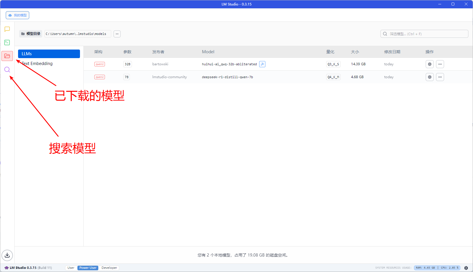Open the Developer terminal sidebar icon
Screen dimensions: 473x272
point(7,42)
